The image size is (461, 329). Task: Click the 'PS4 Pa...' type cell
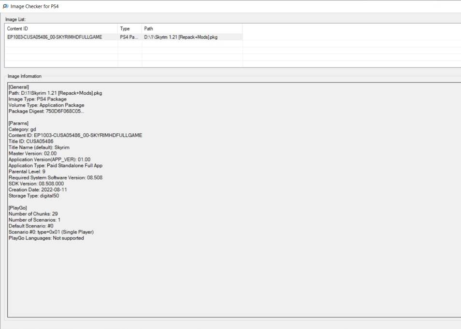129,37
